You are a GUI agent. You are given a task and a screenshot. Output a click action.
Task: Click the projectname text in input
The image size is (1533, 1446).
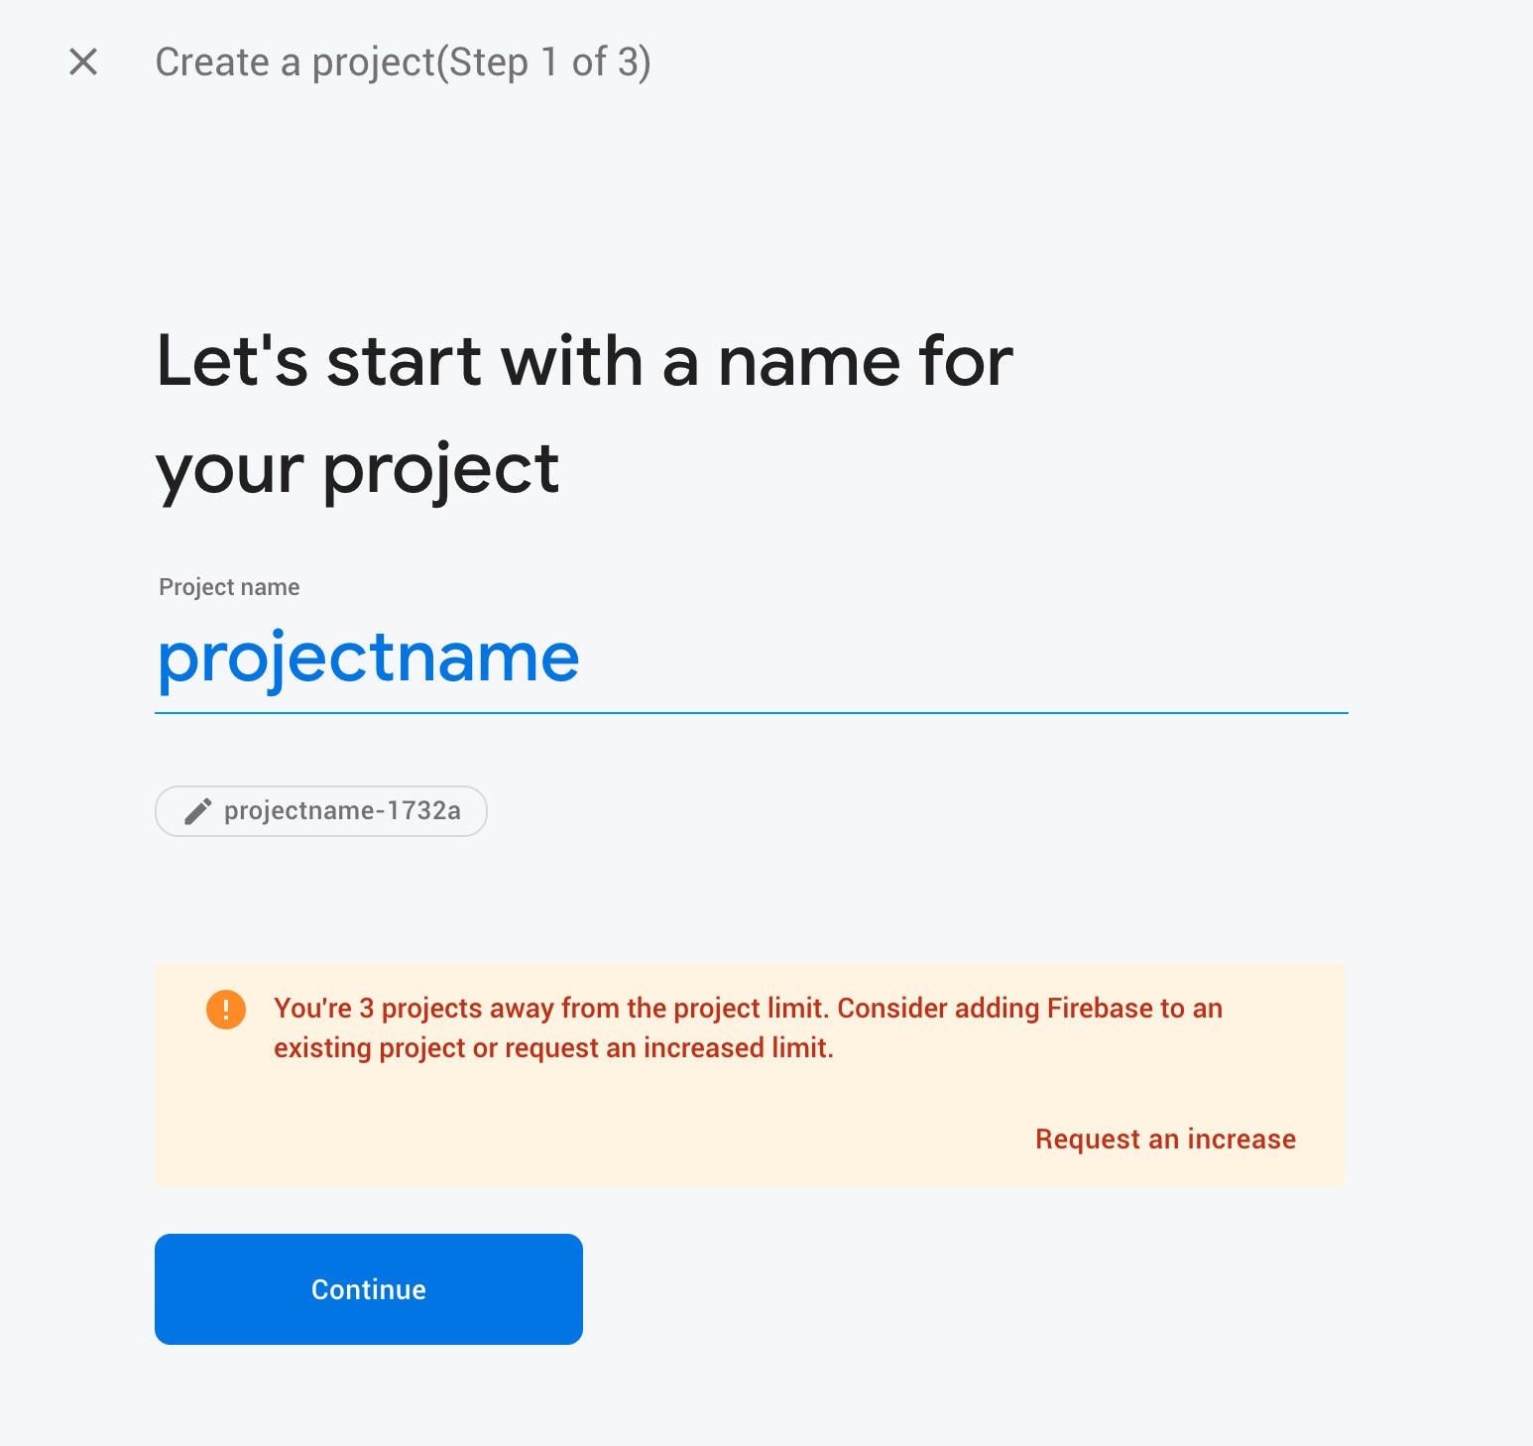pyautogui.click(x=368, y=659)
